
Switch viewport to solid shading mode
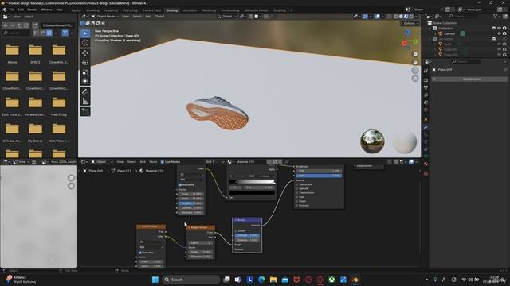coord(401,17)
